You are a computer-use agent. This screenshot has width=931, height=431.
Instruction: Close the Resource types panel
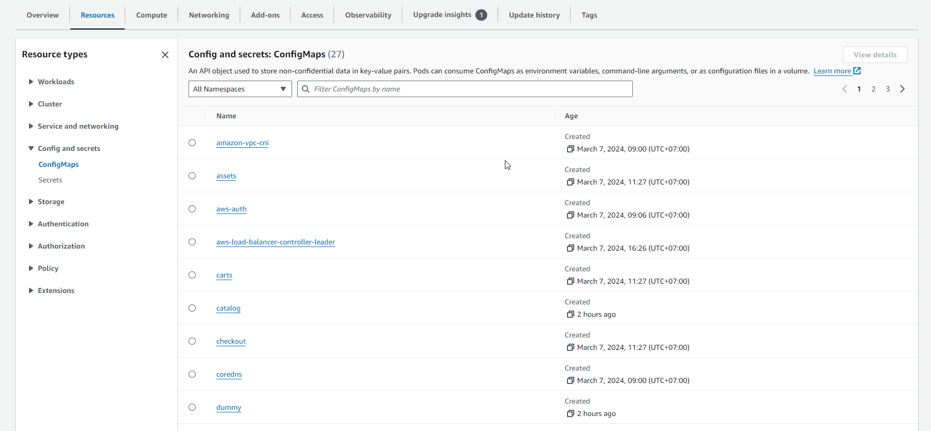165,55
